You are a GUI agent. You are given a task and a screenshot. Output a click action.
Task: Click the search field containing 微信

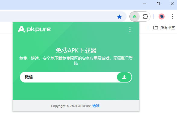tap(68, 77)
